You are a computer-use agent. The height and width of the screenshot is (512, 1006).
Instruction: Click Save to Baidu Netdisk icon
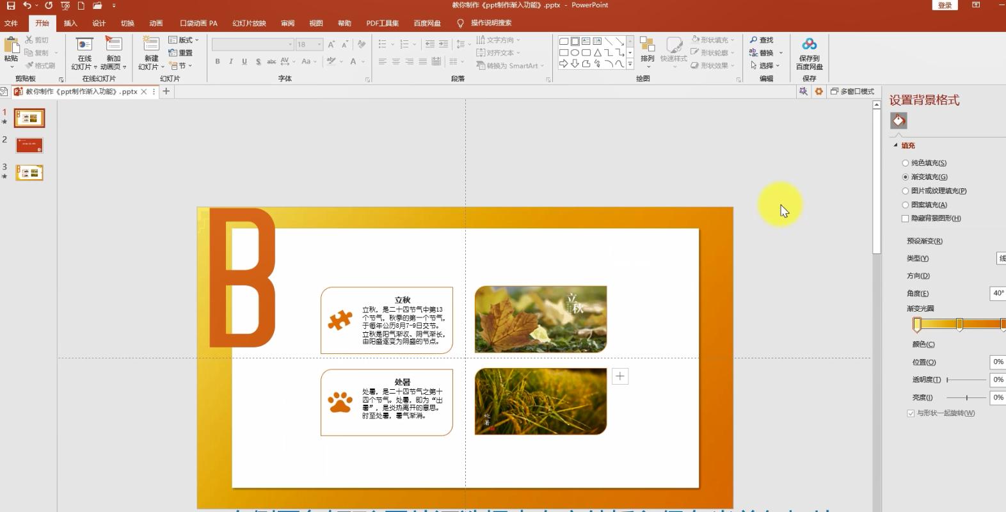pyautogui.click(x=809, y=46)
